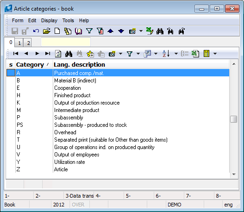
Task: Open the Form menu
Action: [18, 20]
